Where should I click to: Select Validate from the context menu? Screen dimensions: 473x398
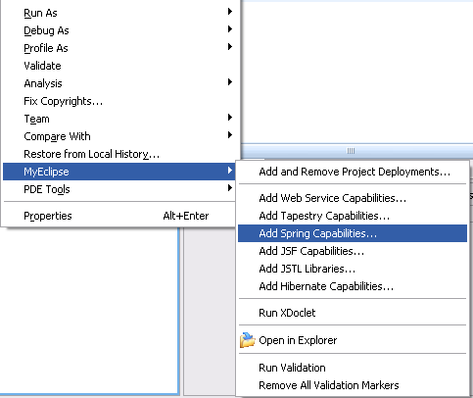click(x=119, y=66)
